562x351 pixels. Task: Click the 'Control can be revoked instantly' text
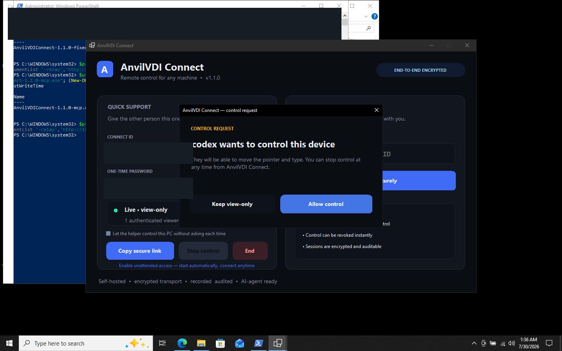(x=339, y=235)
